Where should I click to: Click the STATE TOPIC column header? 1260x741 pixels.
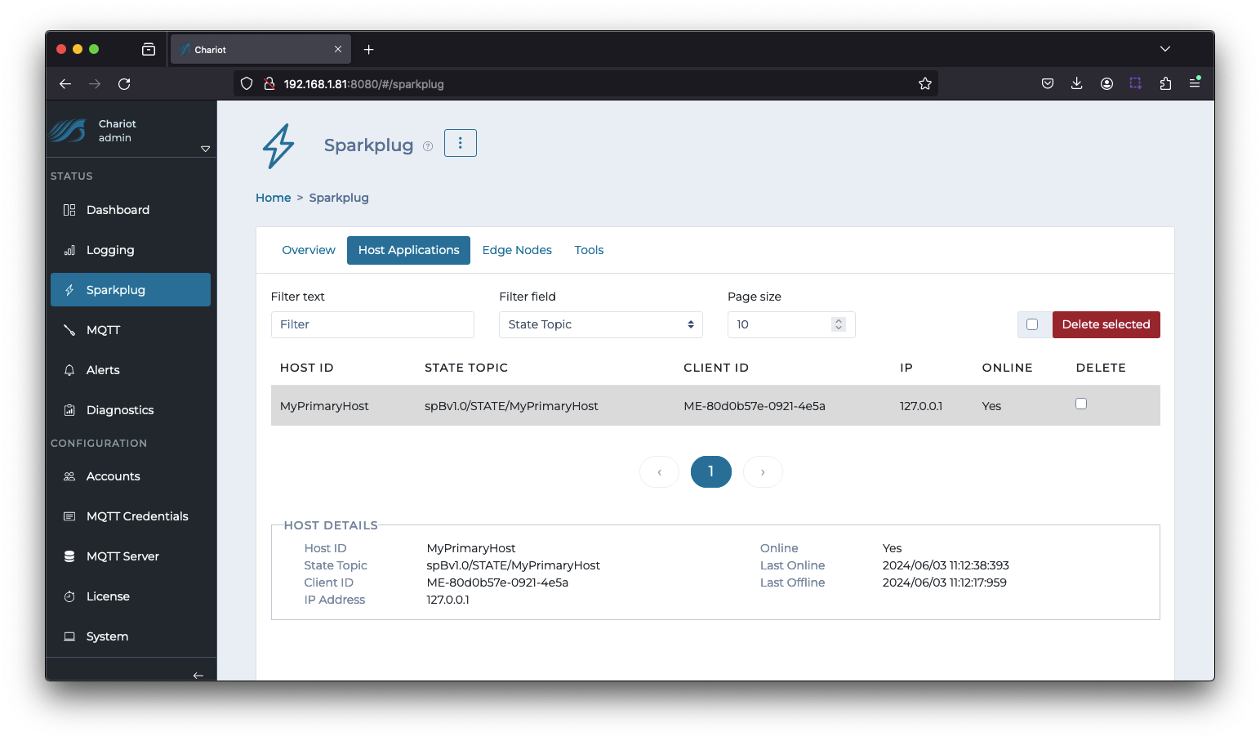pos(466,368)
